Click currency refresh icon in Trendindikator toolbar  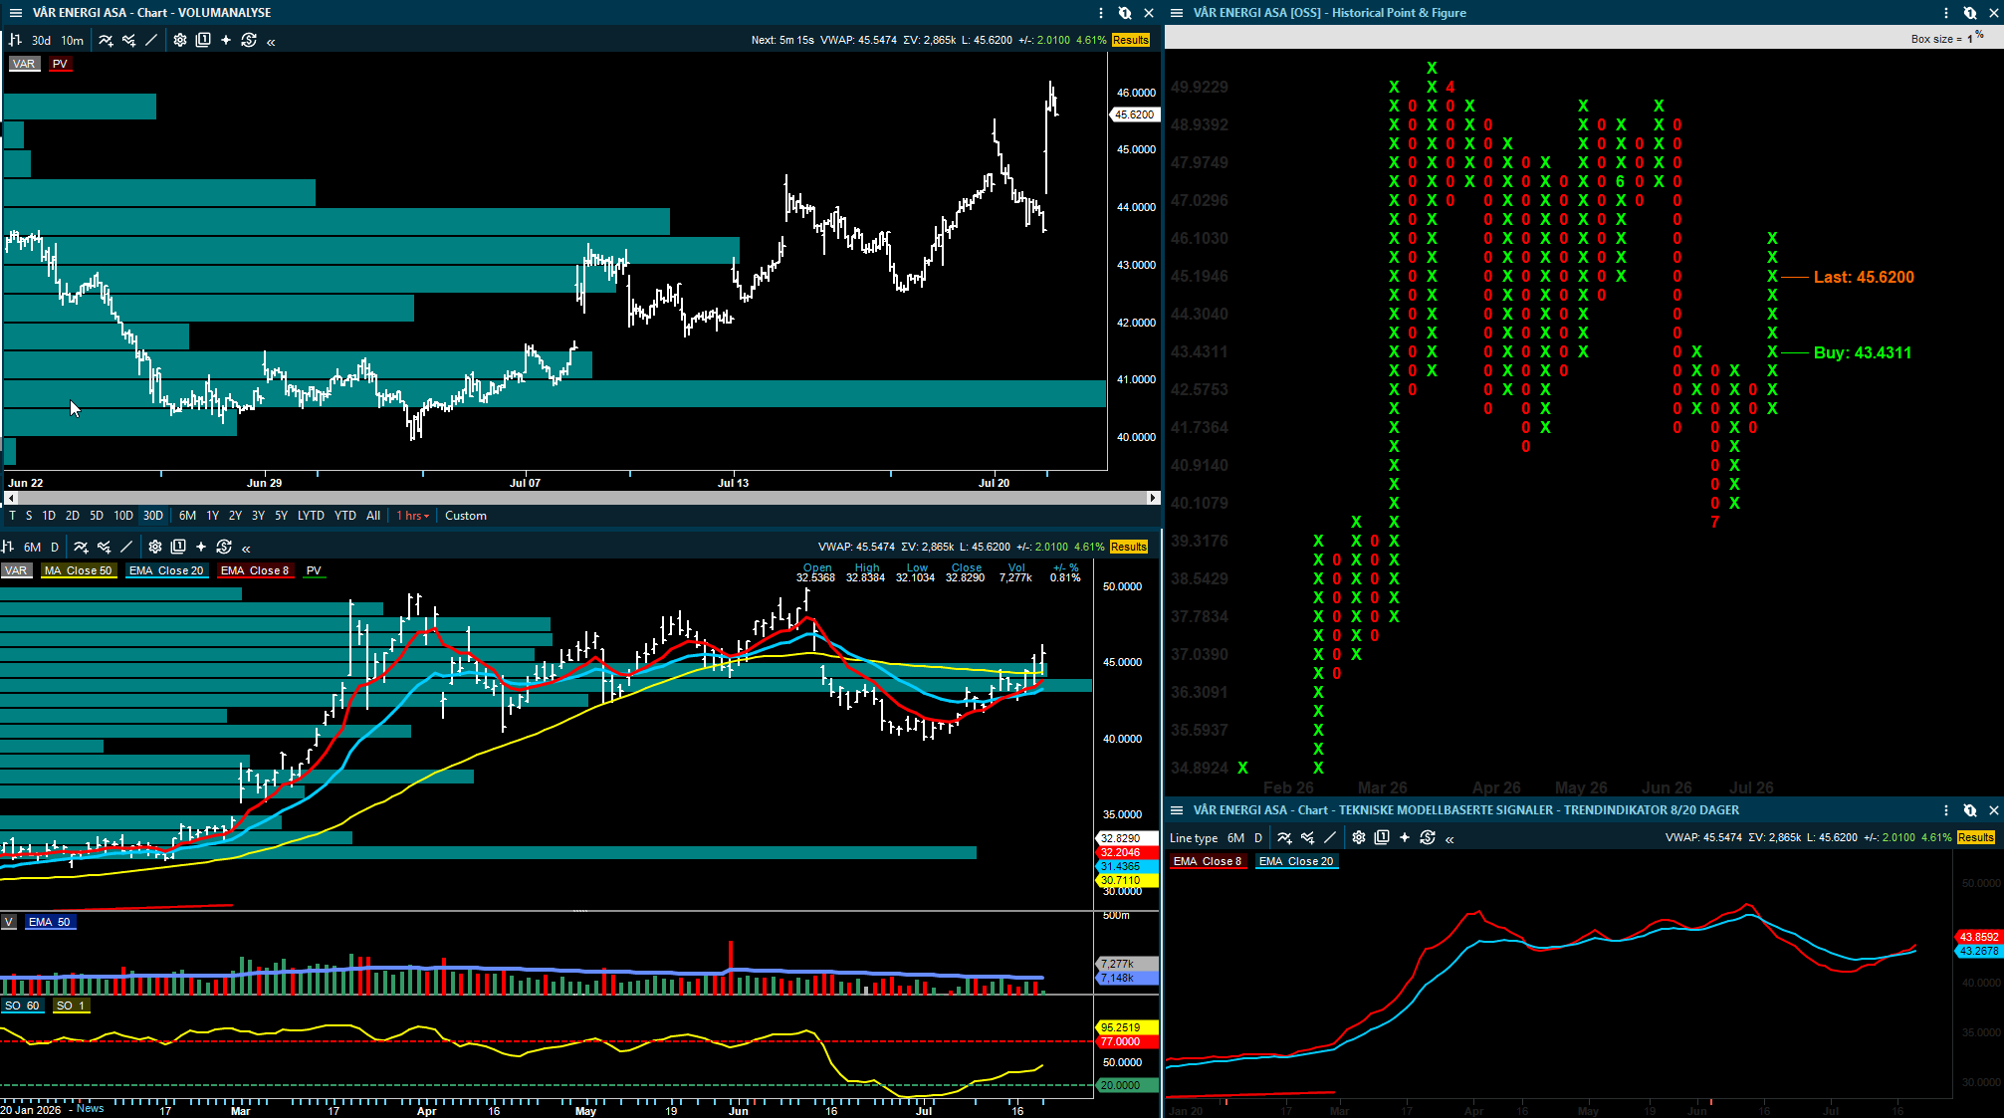(x=1428, y=838)
